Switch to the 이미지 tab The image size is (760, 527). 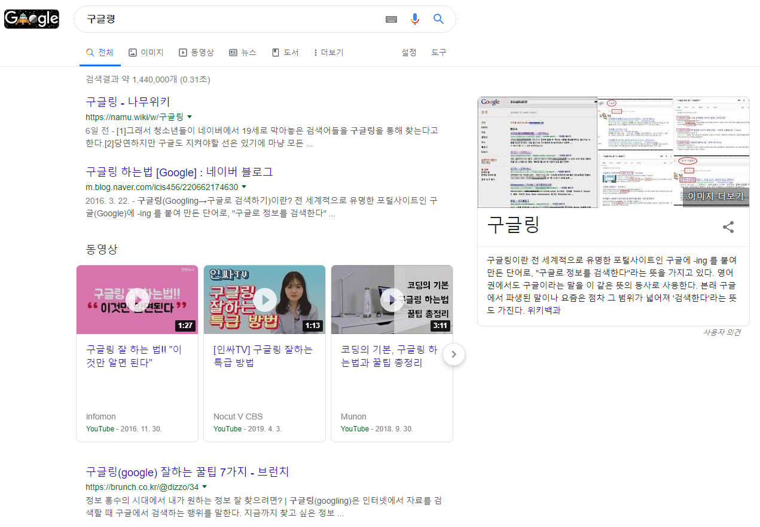(146, 53)
